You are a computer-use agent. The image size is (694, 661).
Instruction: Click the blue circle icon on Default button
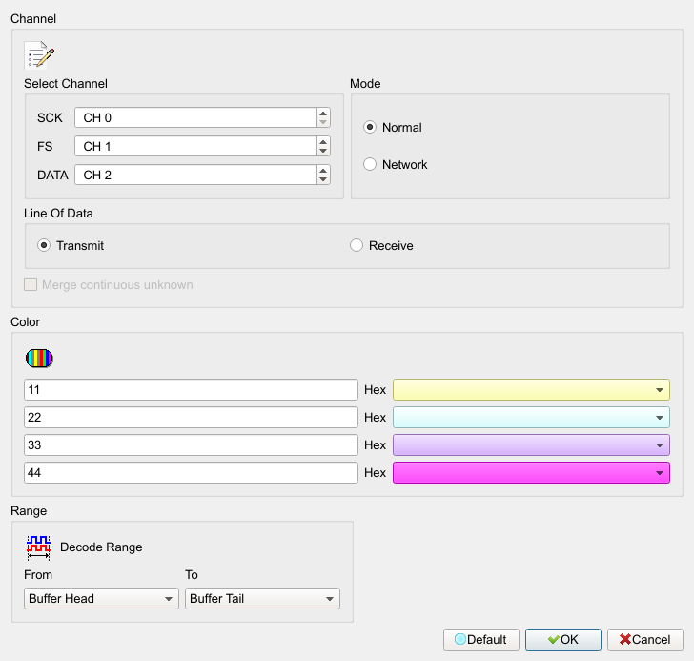coord(460,639)
